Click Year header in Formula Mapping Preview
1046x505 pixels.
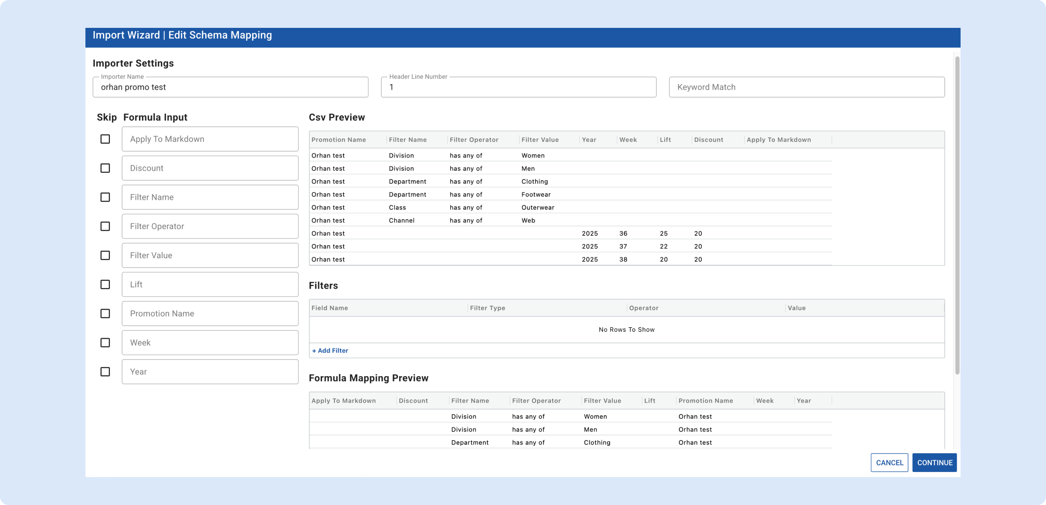pyautogui.click(x=804, y=401)
